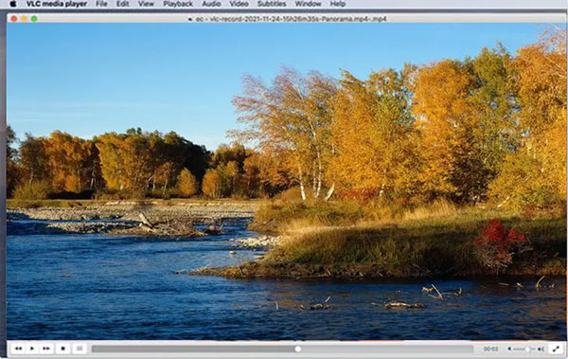Click the fast-forward button
The height and width of the screenshot is (359, 568).
[x=46, y=349]
